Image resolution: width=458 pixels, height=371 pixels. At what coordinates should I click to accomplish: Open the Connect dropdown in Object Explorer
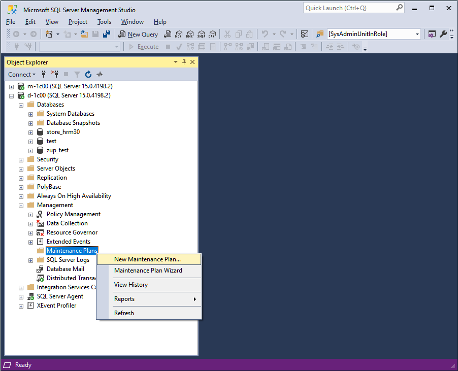point(22,75)
